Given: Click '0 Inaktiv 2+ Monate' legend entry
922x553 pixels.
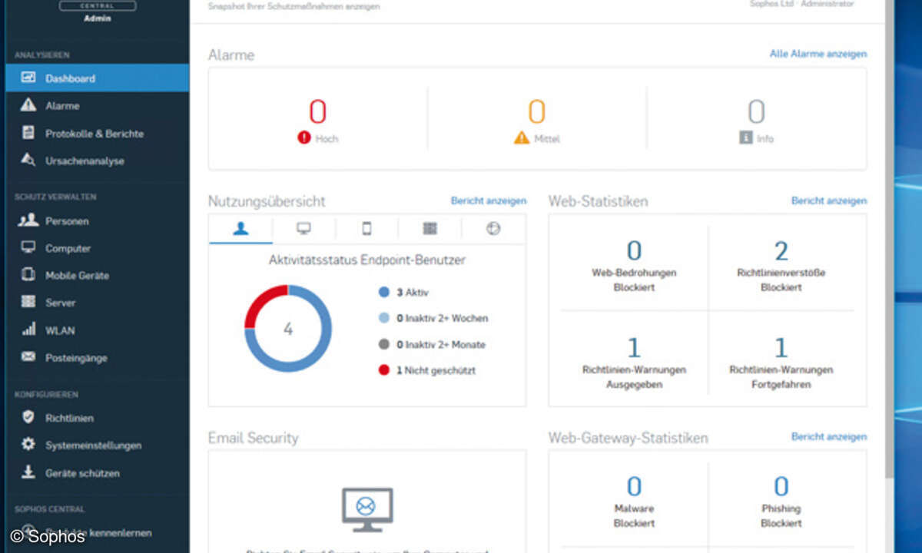Looking at the screenshot, I should tap(432, 345).
